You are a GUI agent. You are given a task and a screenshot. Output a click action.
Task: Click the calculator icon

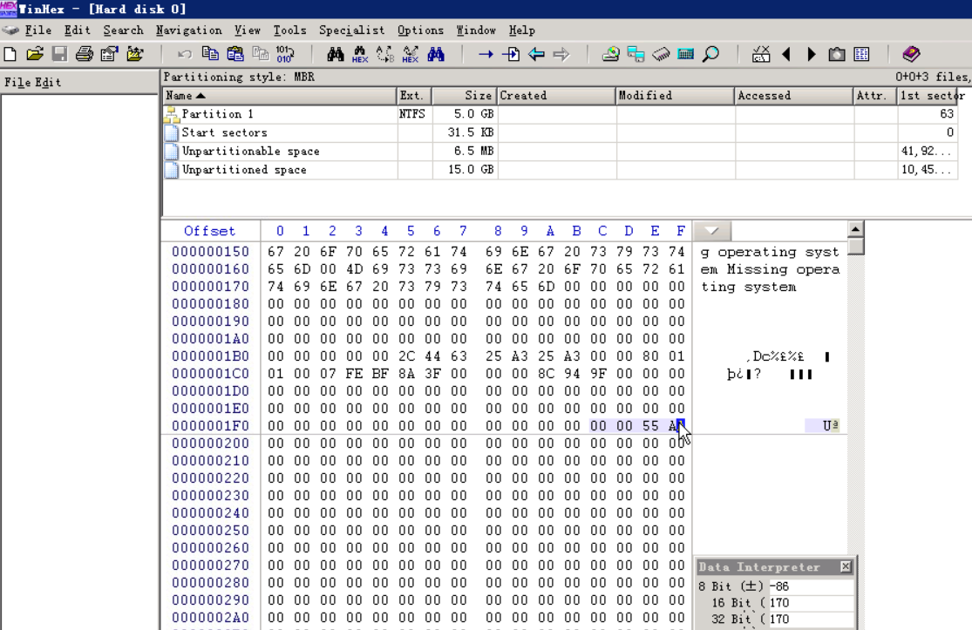point(685,55)
